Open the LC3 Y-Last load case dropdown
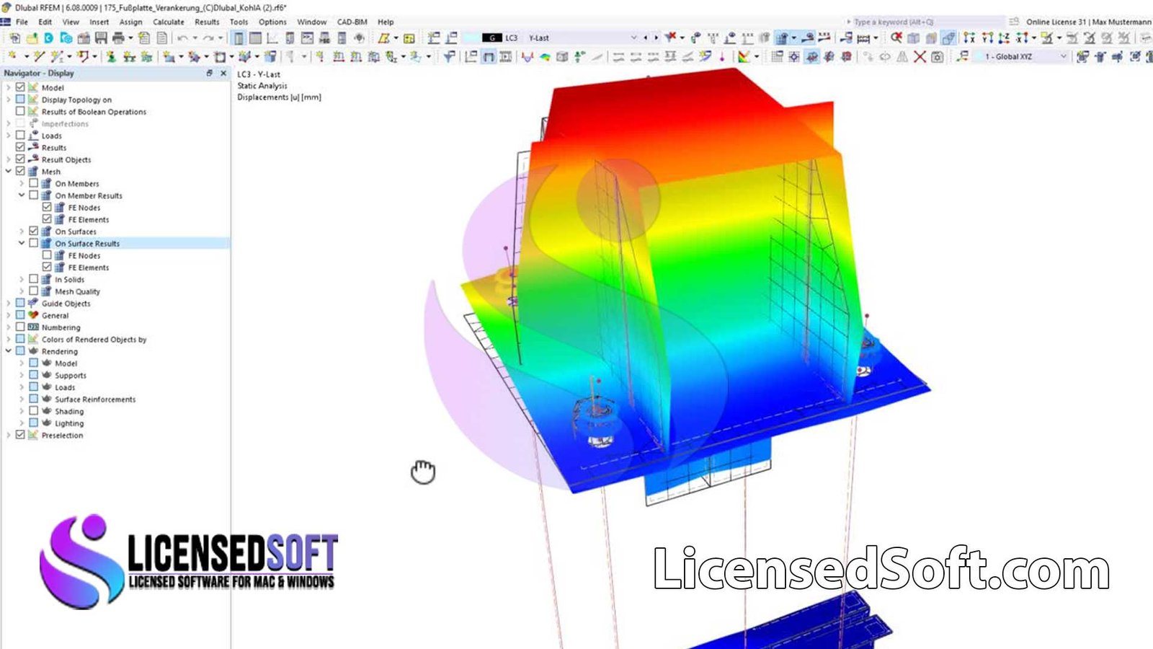This screenshot has width=1153, height=649. pyautogui.click(x=633, y=37)
